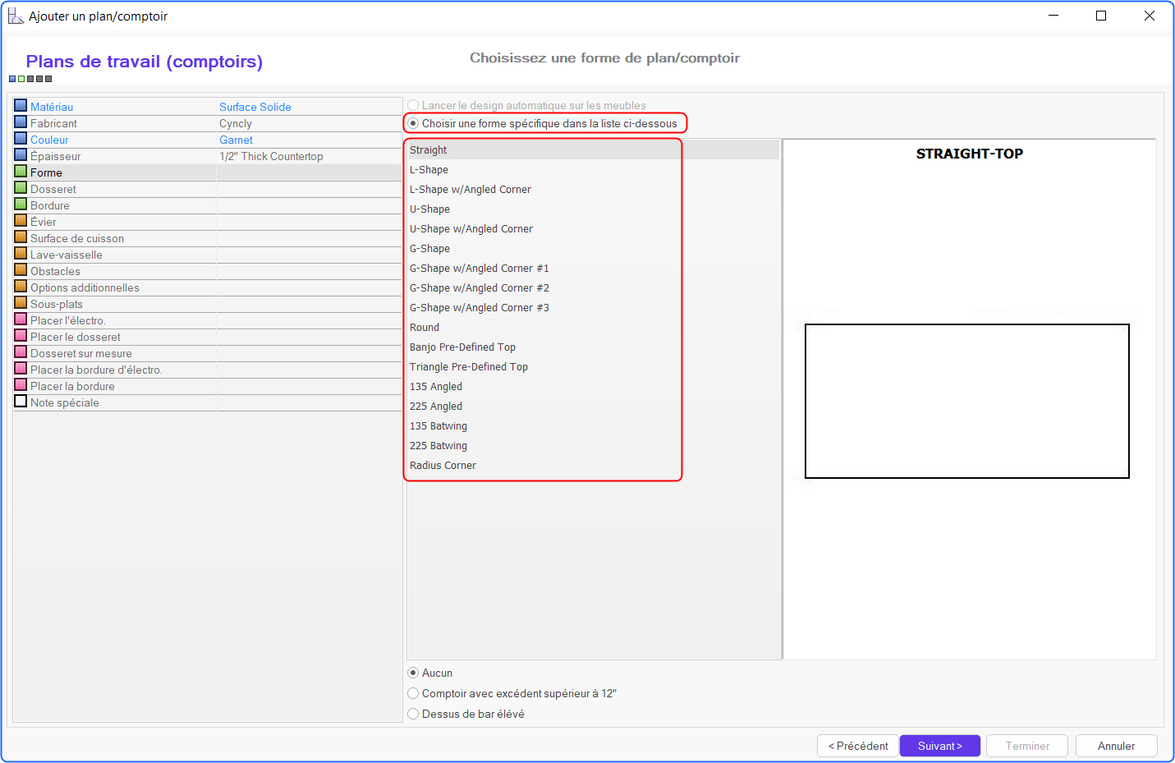Click the 'Cyncly' fabricant value
The image size is (1175, 763).
236,123
